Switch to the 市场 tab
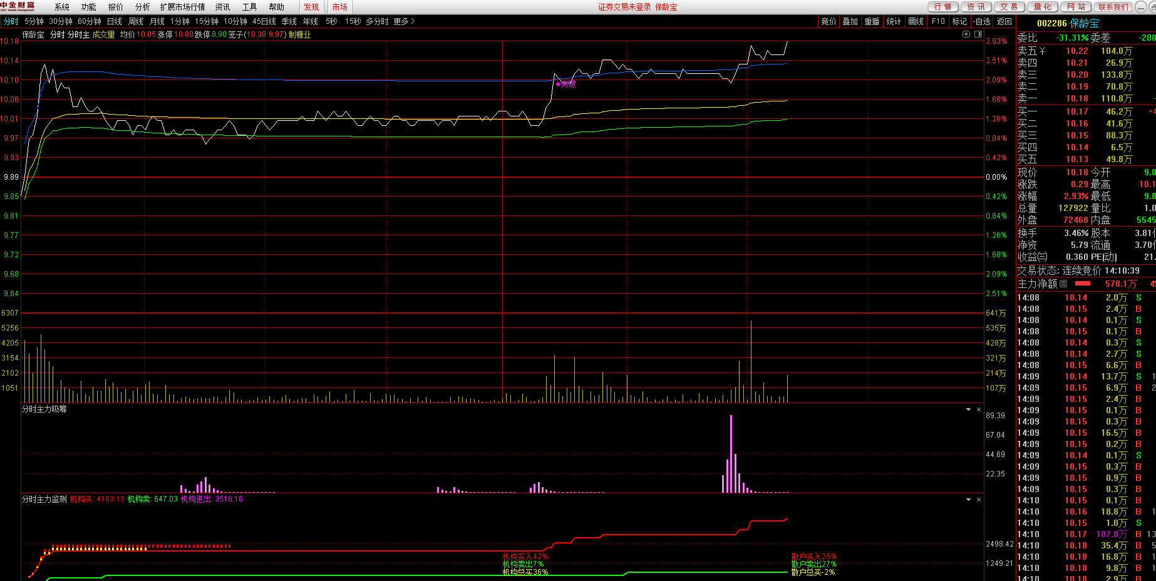This screenshot has height=581, width=1156. 340,7
